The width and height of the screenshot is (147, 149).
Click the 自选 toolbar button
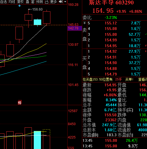pos(4,2)
